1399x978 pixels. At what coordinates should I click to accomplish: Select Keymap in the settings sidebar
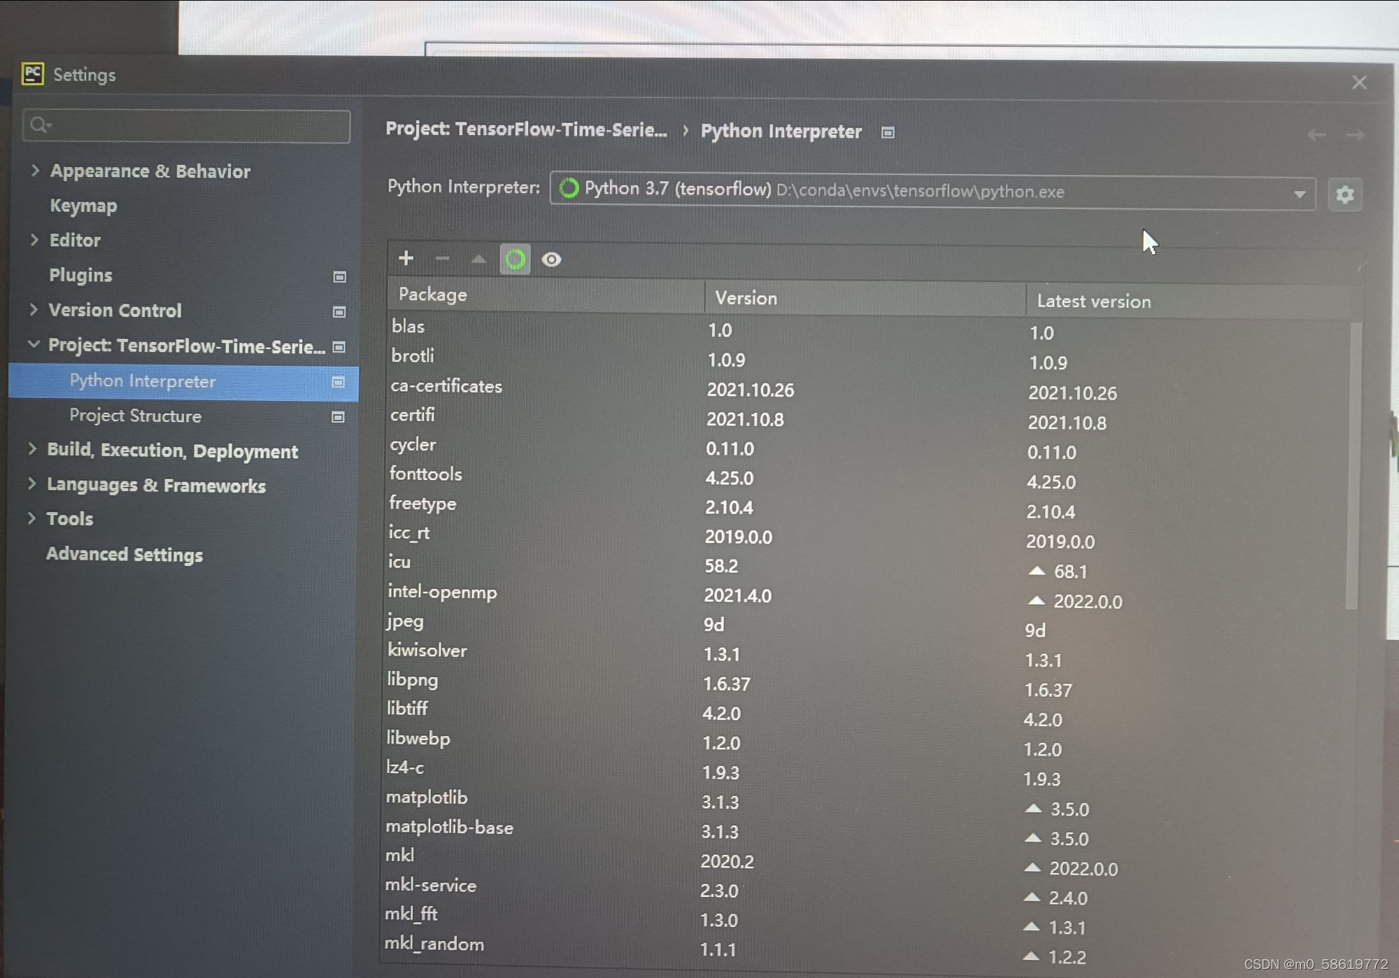coord(84,205)
